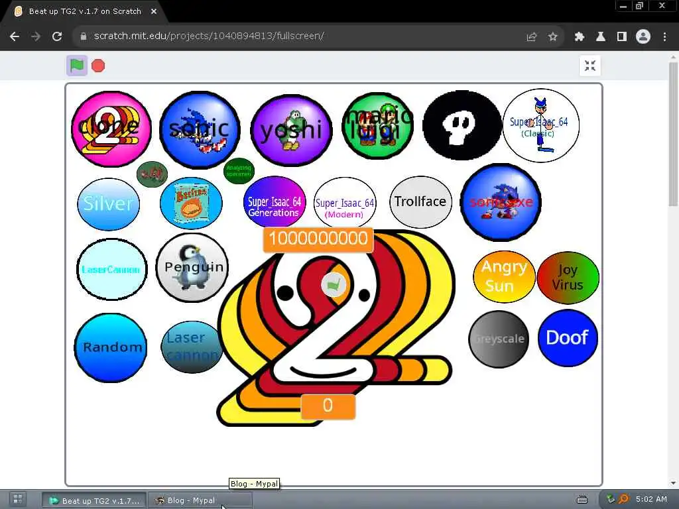Select the blue Doof bubble

pos(568,338)
